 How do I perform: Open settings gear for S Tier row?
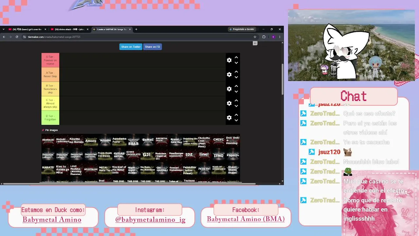pos(229,60)
